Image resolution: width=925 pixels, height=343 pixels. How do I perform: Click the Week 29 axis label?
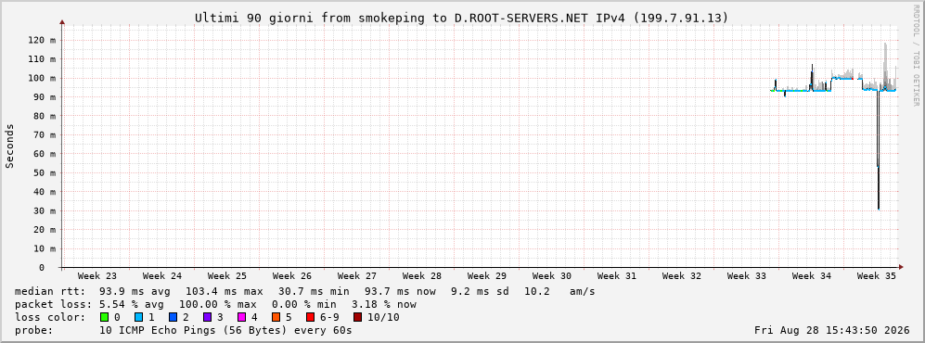[x=487, y=276]
